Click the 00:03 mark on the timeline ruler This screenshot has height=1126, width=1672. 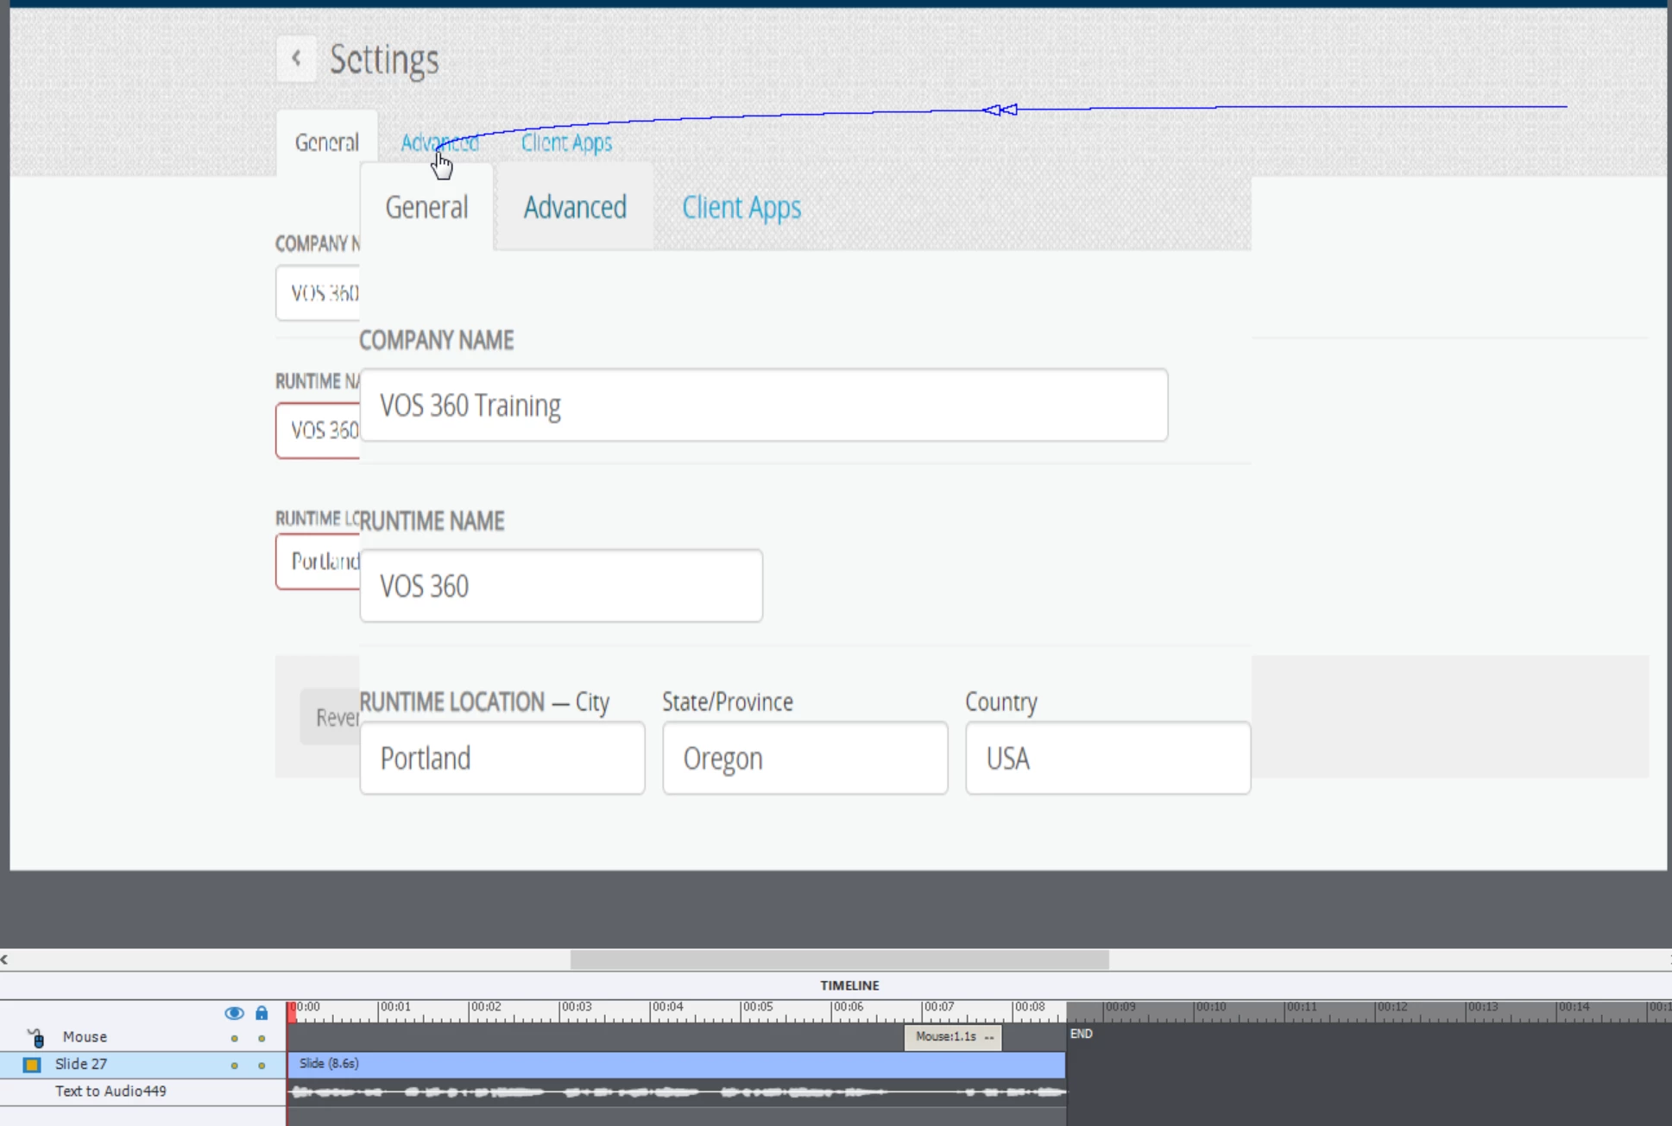coord(577,1007)
